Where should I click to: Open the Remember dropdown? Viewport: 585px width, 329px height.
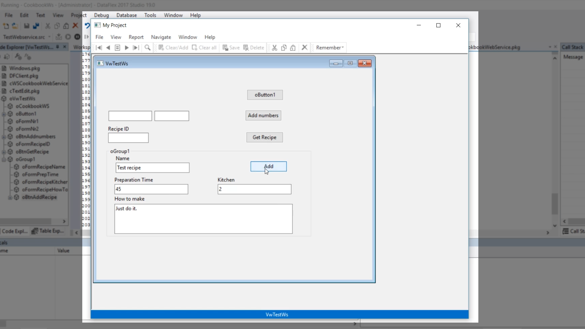tap(330, 48)
